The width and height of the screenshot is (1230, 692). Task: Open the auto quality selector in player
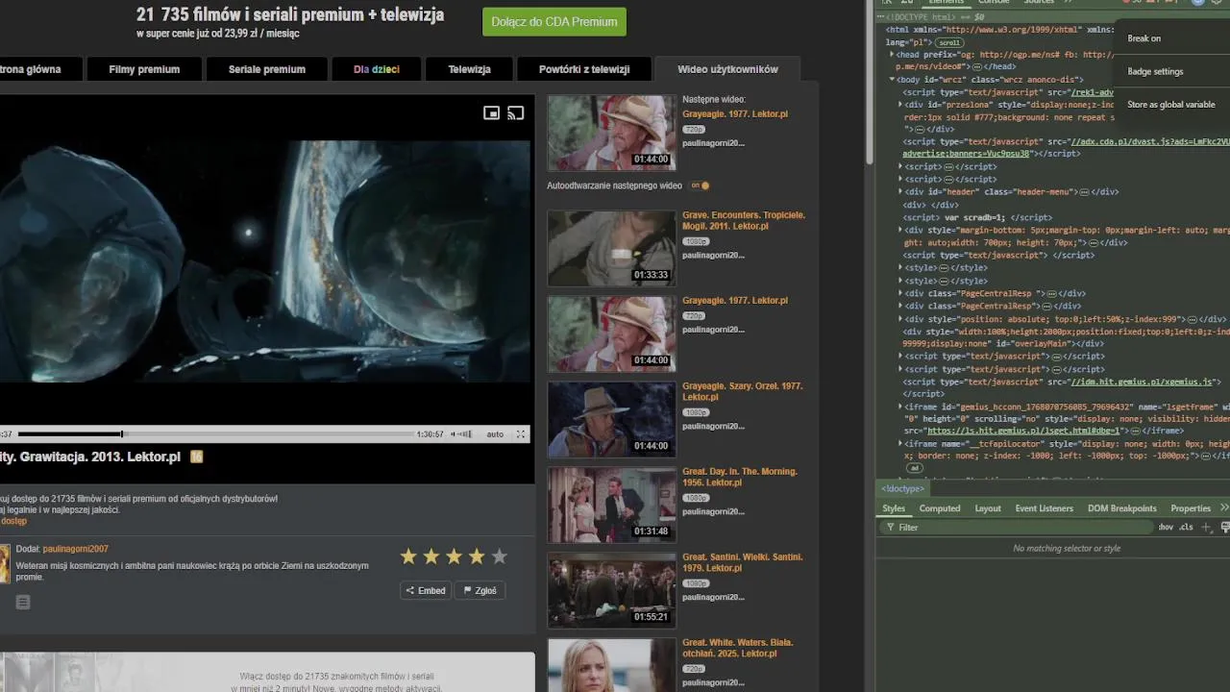coord(495,434)
